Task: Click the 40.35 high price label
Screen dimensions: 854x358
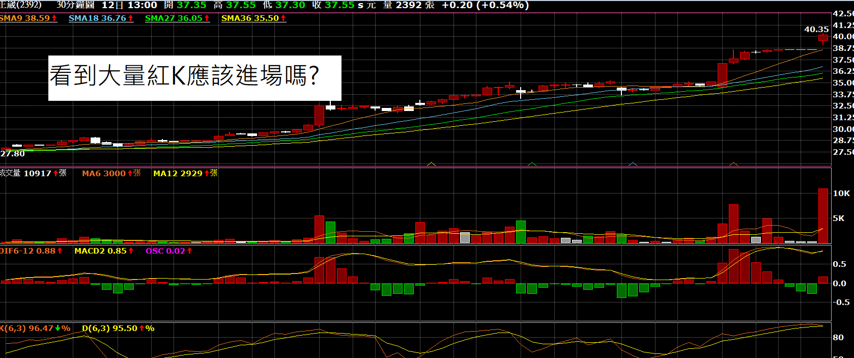Action: pyautogui.click(x=816, y=30)
